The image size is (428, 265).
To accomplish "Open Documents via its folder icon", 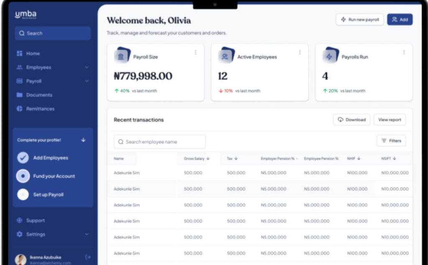I will click(19, 95).
